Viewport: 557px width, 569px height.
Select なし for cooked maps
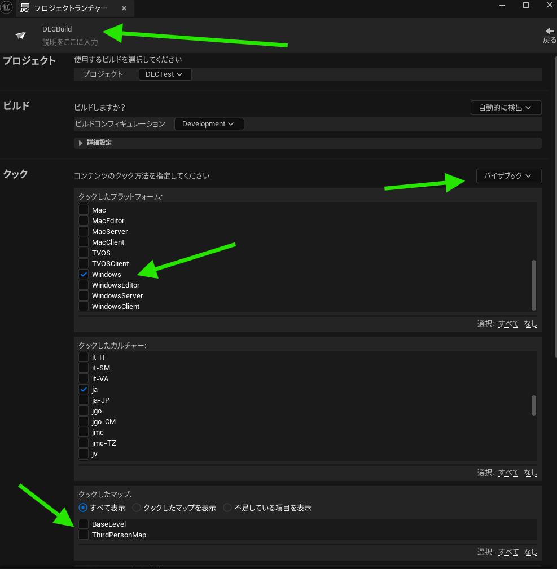coord(530,552)
